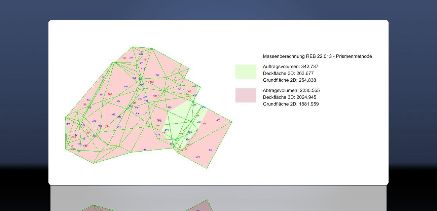Image resolution: width=437 pixels, height=211 pixels.
Task: Click the pink Abtragsvolumen legend swatch
Action: click(x=246, y=95)
